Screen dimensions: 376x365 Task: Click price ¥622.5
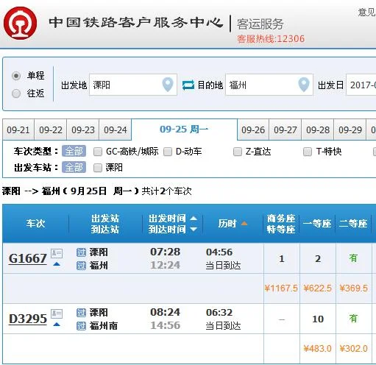(317, 288)
